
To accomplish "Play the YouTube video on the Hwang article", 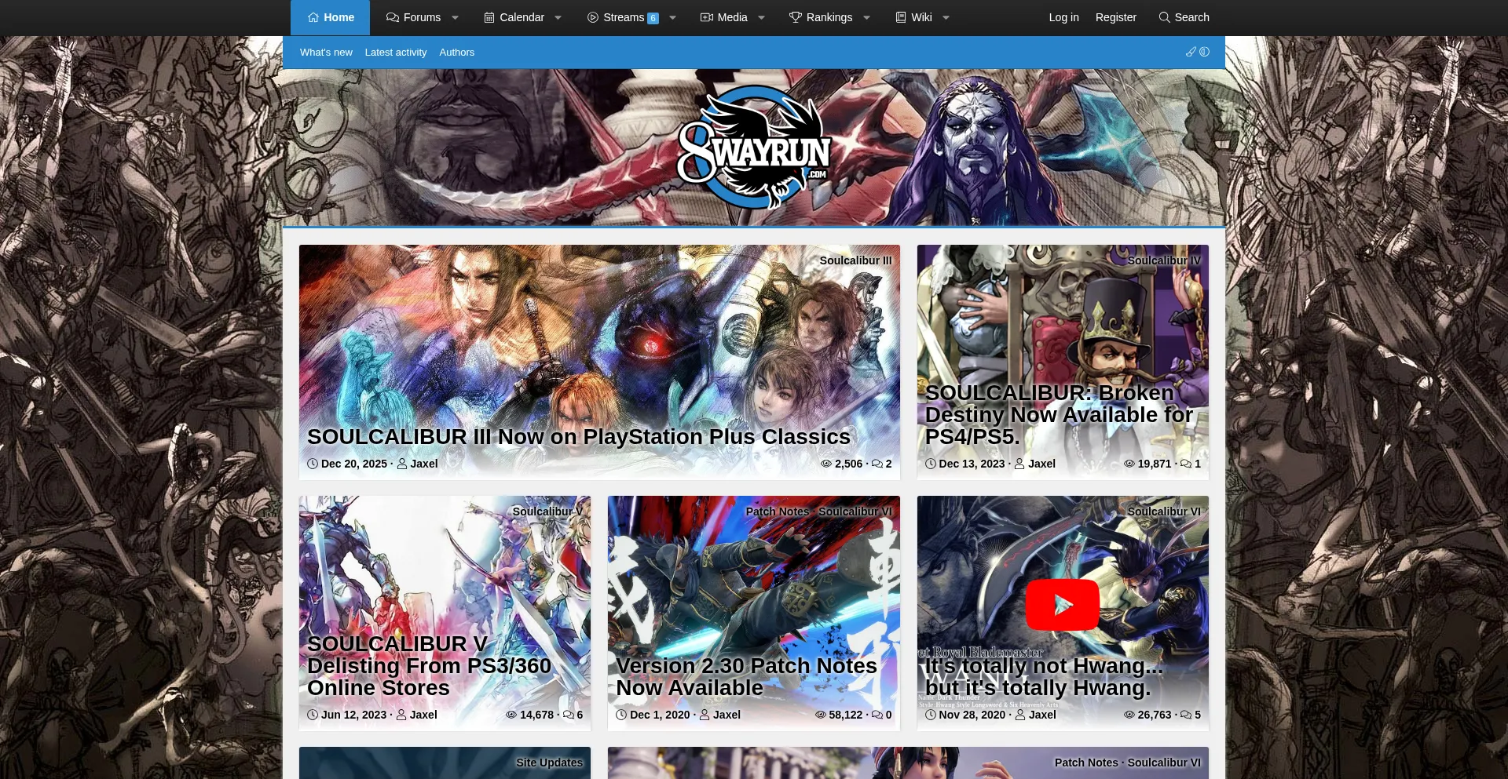I will pyautogui.click(x=1063, y=605).
